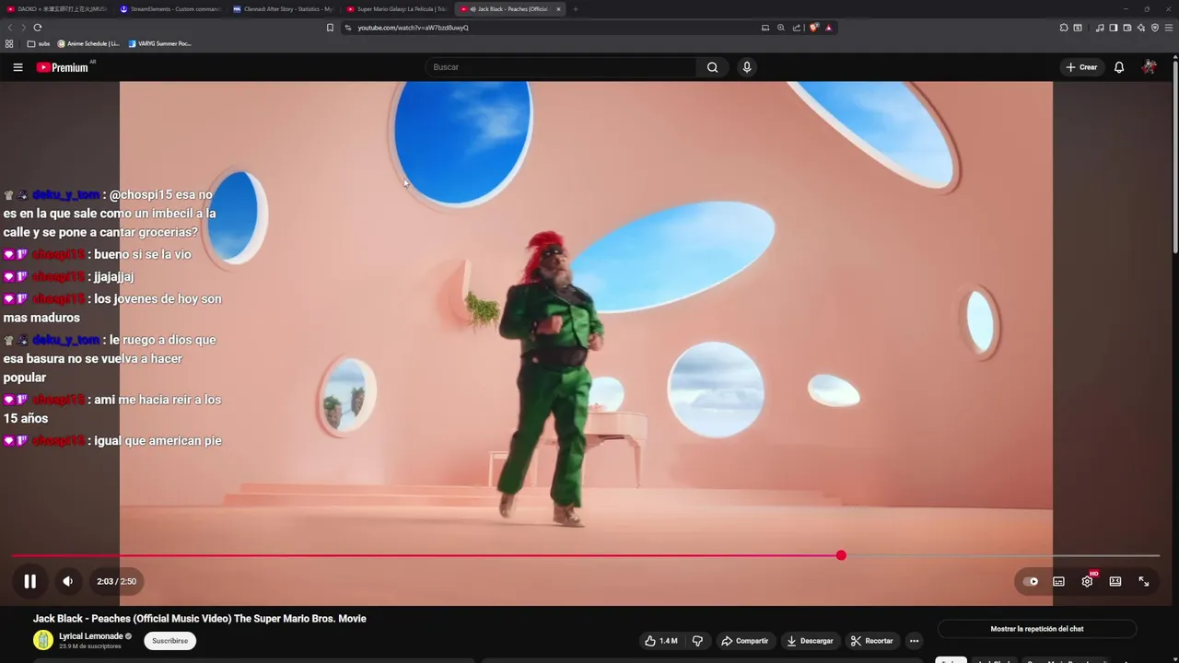Click the Descargar download button
The image size is (1179, 663).
pos(810,641)
